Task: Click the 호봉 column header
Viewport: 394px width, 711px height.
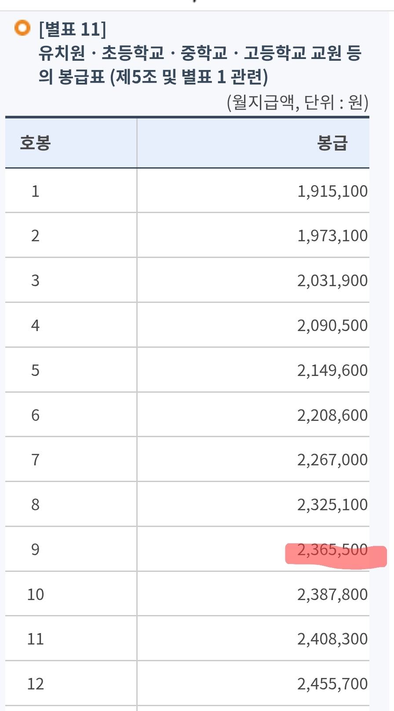Action: point(36,143)
